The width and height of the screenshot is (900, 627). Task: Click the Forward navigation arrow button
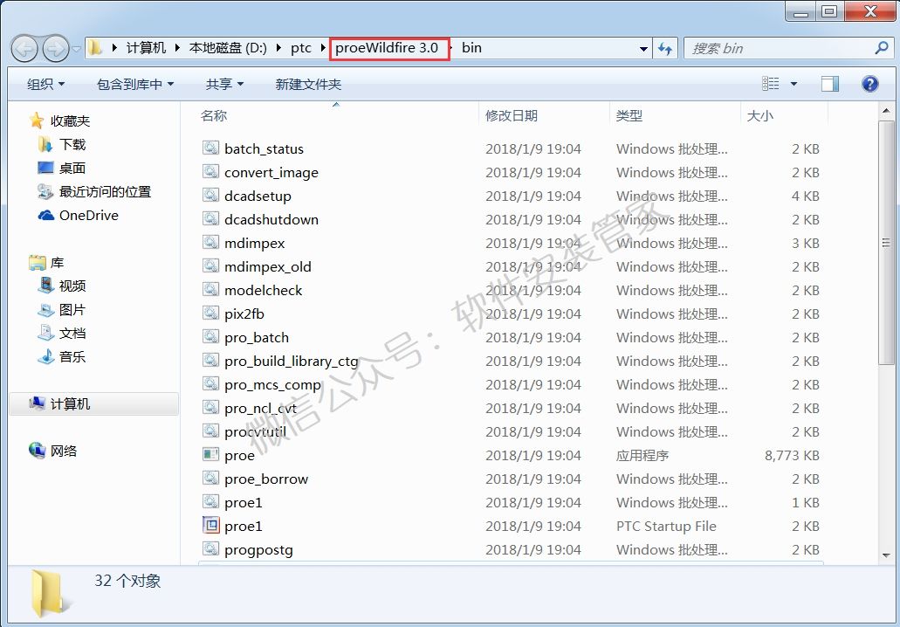click(x=56, y=48)
